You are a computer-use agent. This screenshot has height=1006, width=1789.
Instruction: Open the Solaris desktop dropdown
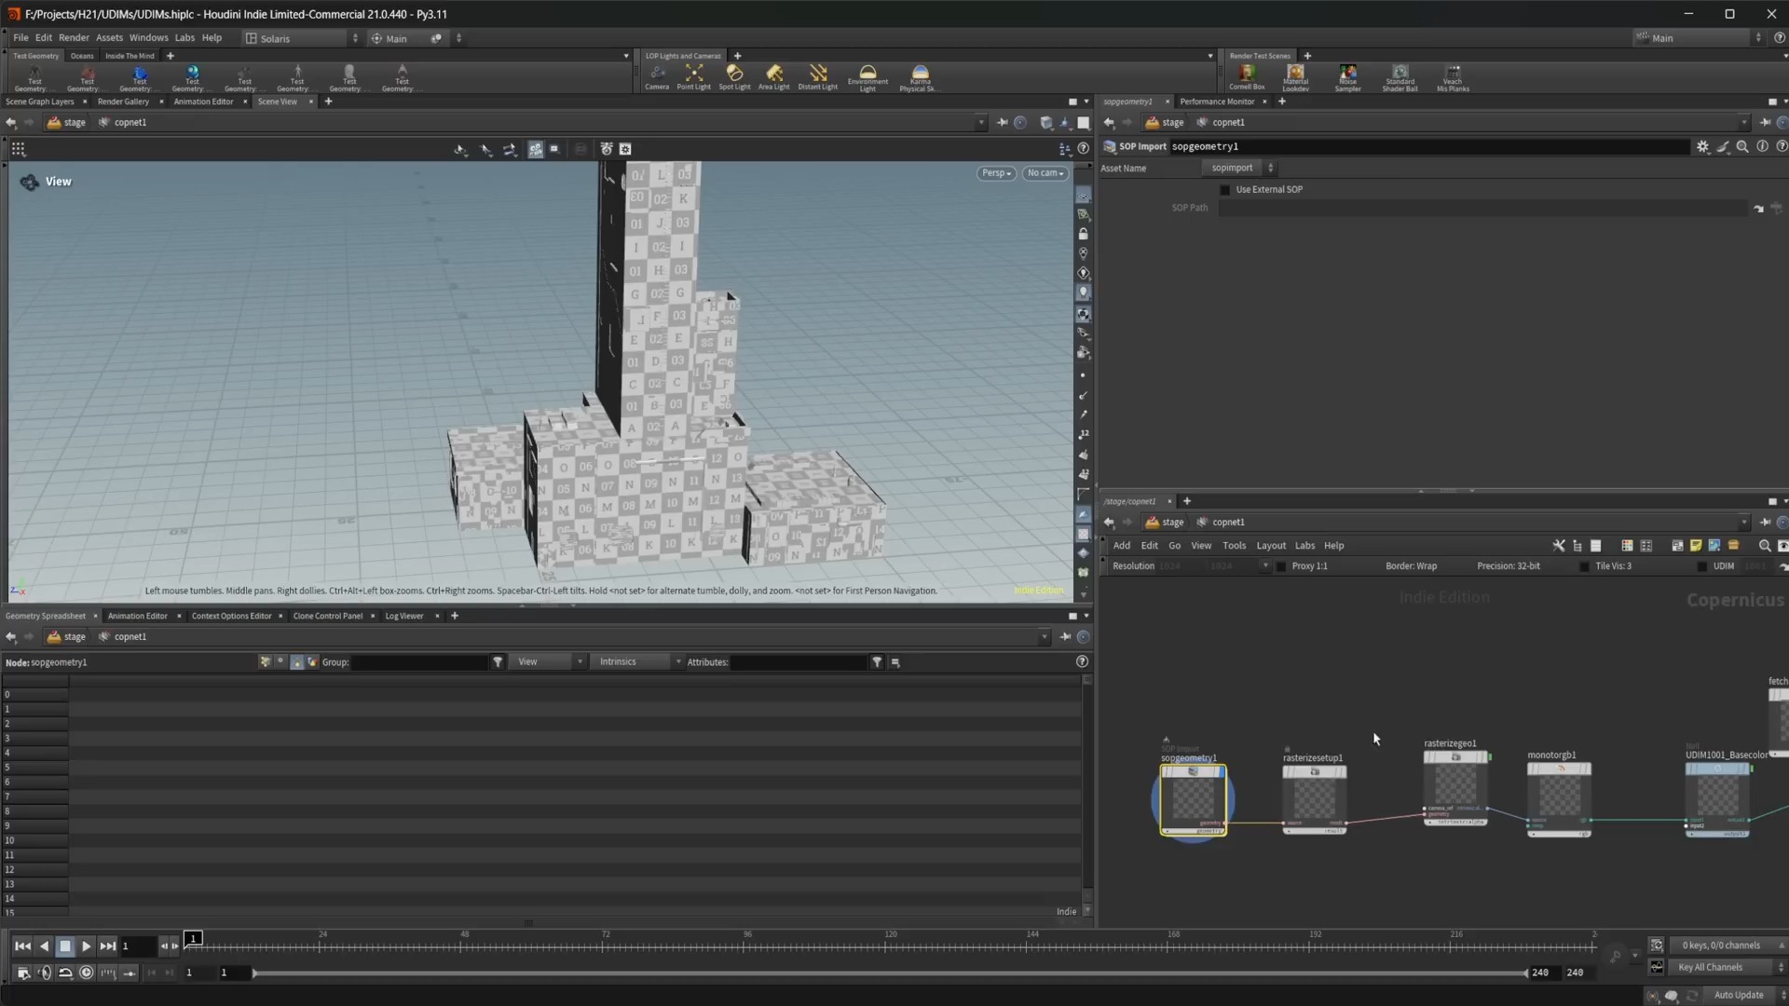tap(303, 38)
